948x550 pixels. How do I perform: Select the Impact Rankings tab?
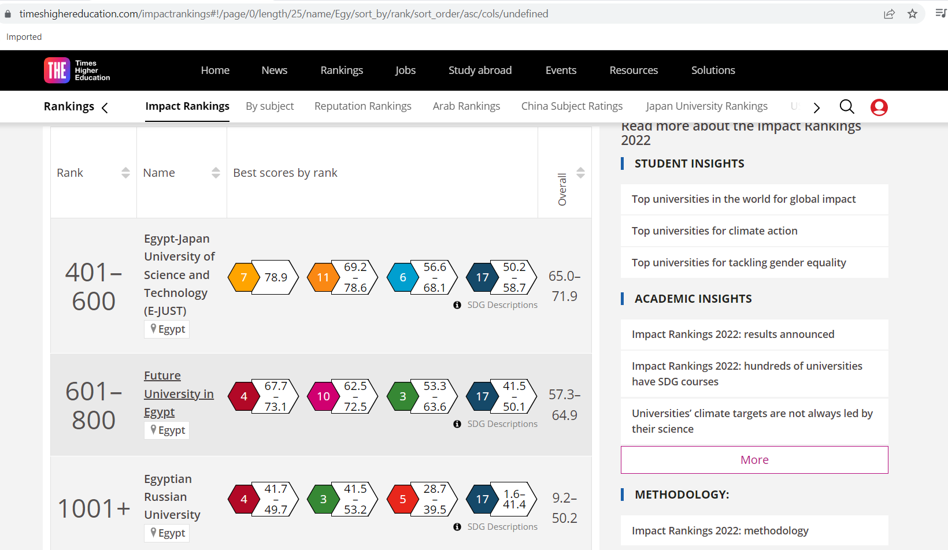coord(187,106)
